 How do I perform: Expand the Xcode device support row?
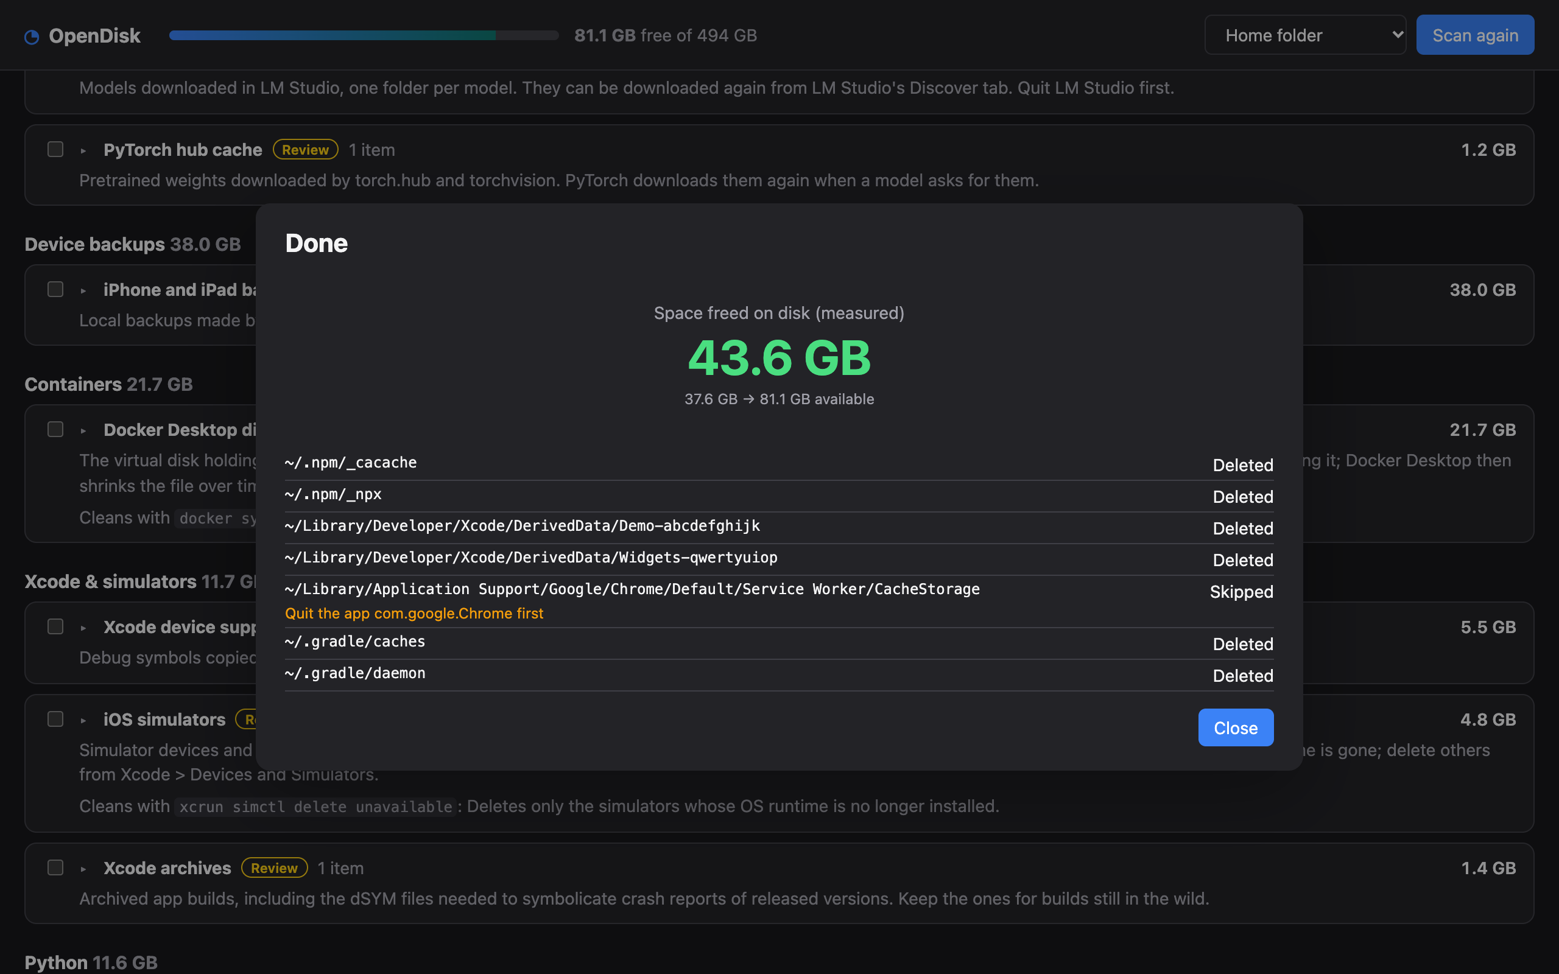point(83,628)
